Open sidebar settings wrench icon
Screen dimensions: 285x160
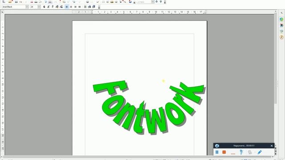tap(281, 13)
